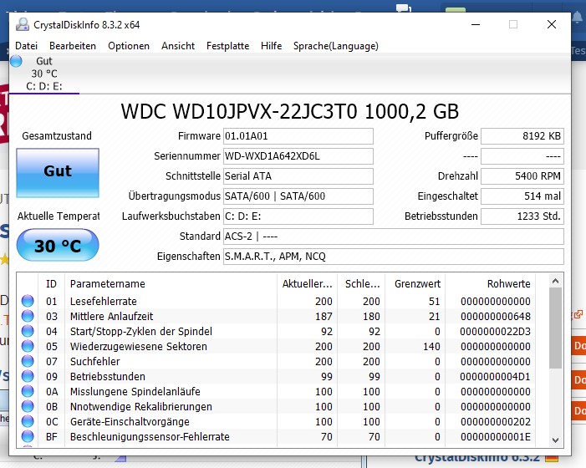Click the status icon for Nnotwendige Rekalibrierungen
Viewport: 586px width, 468px height.
[28, 406]
